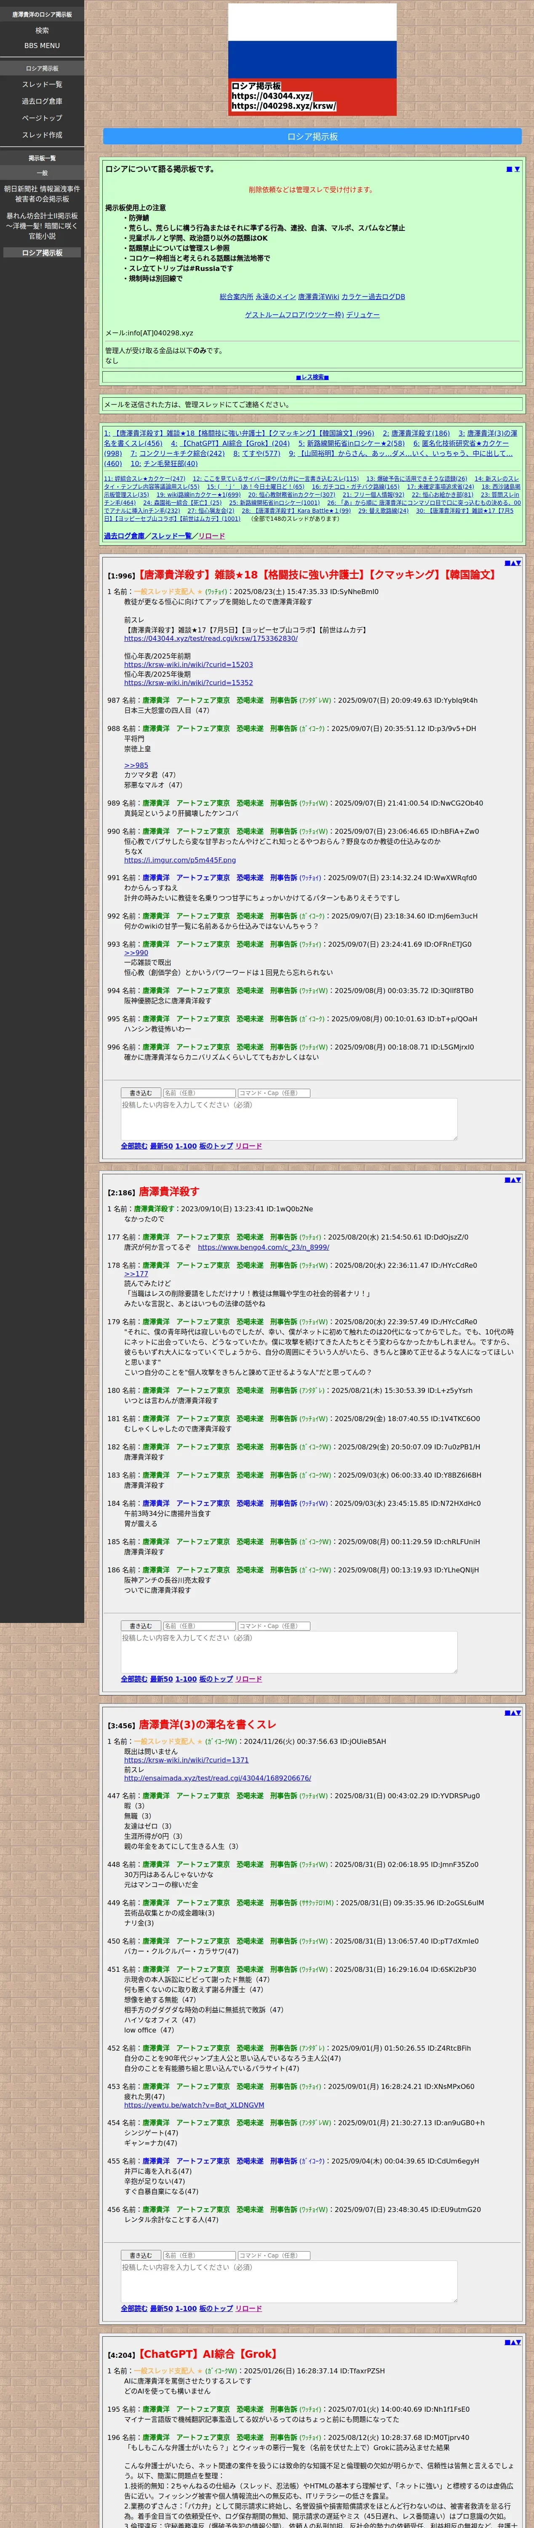This screenshot has height=2528, width=534.
Task: Click 全部読む under thread [1:996]
Action: [x=133, y=1146]
